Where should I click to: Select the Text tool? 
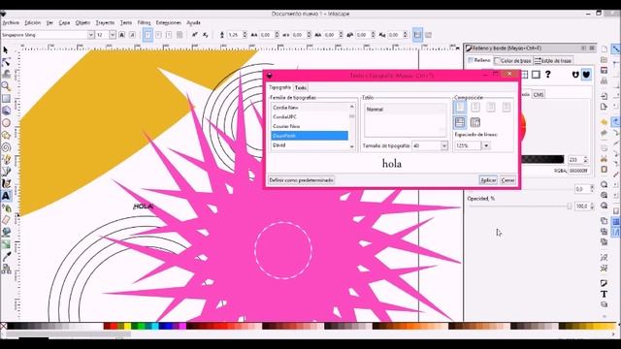[6, 196]
